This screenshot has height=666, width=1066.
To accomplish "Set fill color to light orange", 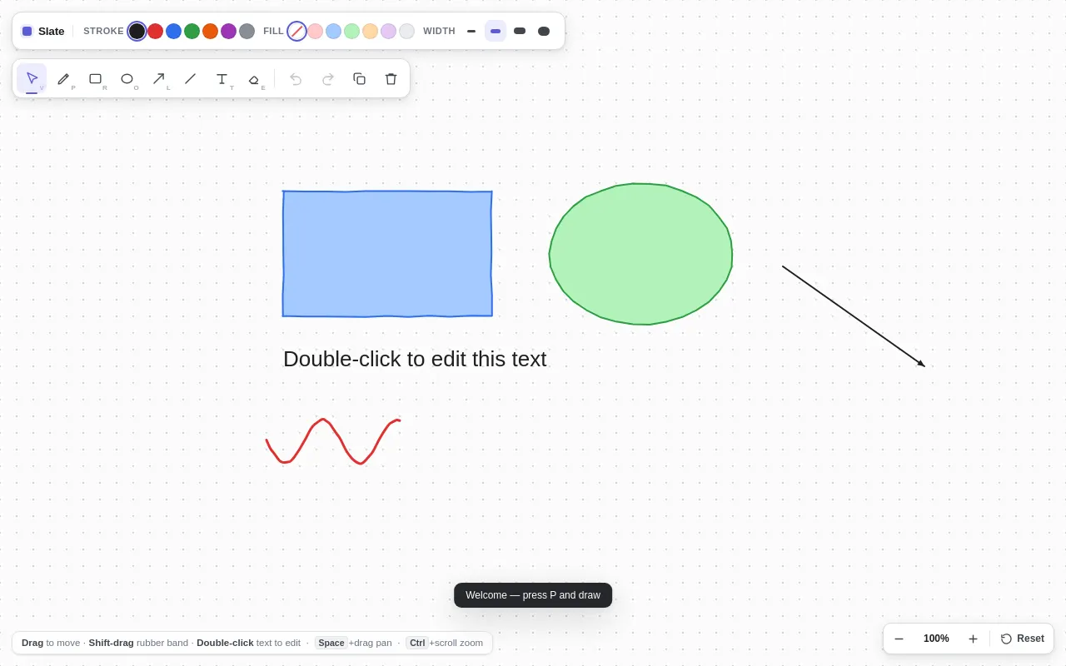I will (x=370, y=31).
